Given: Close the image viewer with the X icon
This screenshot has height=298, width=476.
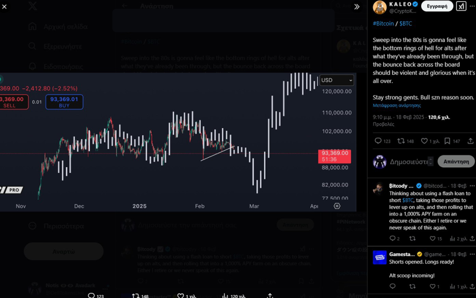Looking at the screenshot, I should (x=4, y=7).
